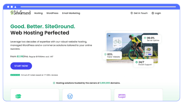Click the purple Woo logo icon
Image resolution: width=183 pixels, height=105 pixels.
point(122,96)
